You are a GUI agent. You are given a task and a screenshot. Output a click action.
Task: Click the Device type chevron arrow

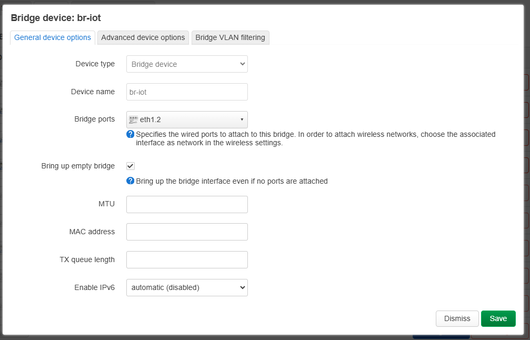242,64
